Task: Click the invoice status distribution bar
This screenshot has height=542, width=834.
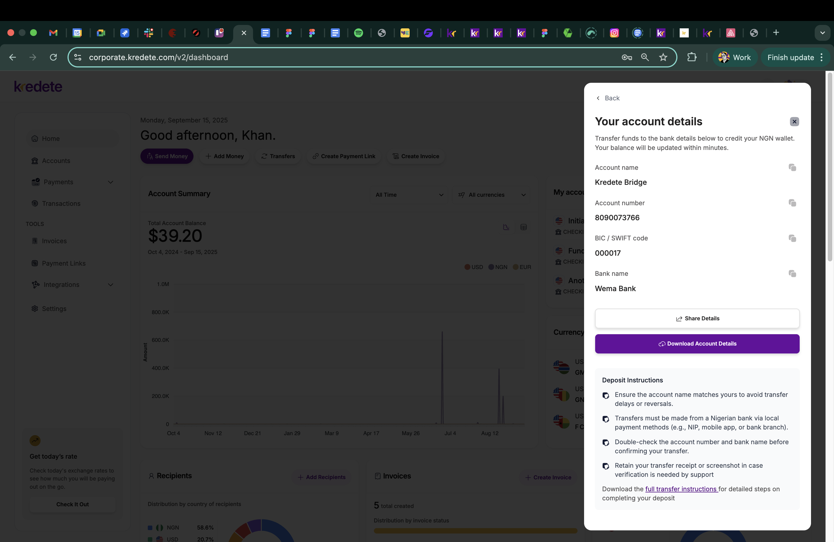Action: pyautogui.click(x=475, y=531)
